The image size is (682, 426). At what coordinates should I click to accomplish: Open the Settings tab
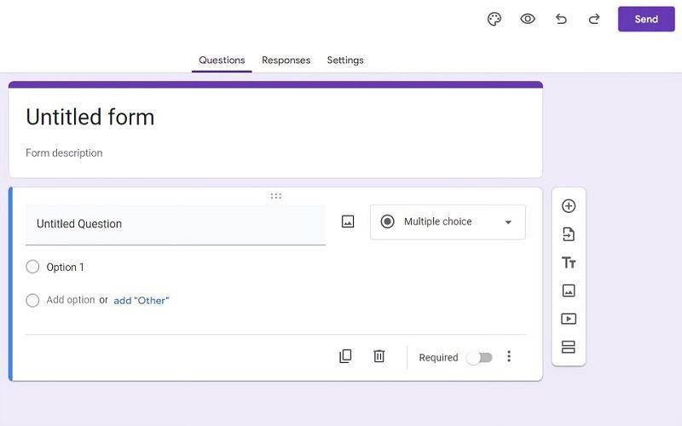click(x=345, y=60)
